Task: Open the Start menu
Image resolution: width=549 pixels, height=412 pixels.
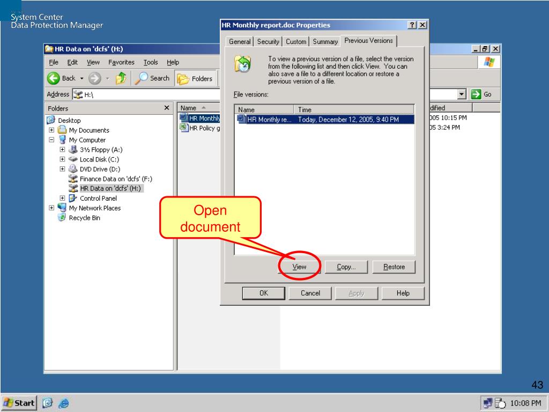Action: click(19, 403)
